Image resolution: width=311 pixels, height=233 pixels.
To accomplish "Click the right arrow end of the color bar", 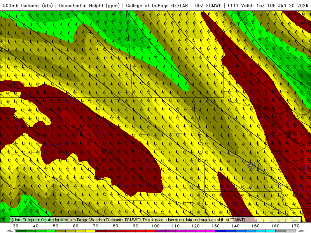I will pyautogui.click(x=301, y=231).
